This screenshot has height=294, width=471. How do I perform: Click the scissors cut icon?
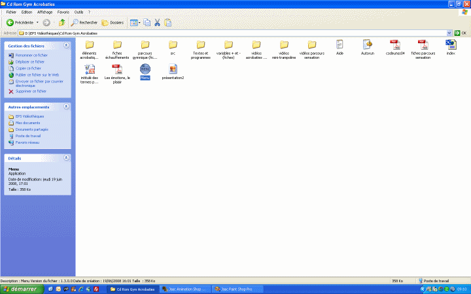[157, 22]
